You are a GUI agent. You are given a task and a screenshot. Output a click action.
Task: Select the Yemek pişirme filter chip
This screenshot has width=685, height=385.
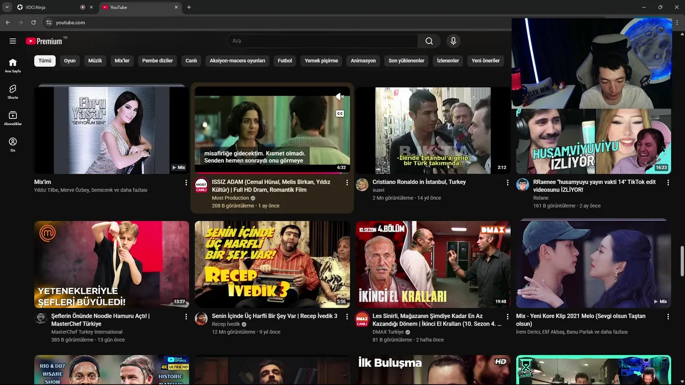[321, 60]
